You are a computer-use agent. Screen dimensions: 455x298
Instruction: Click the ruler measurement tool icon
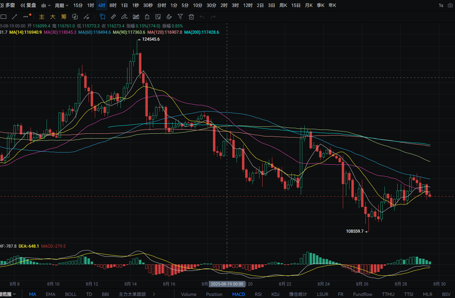point(113,16)
